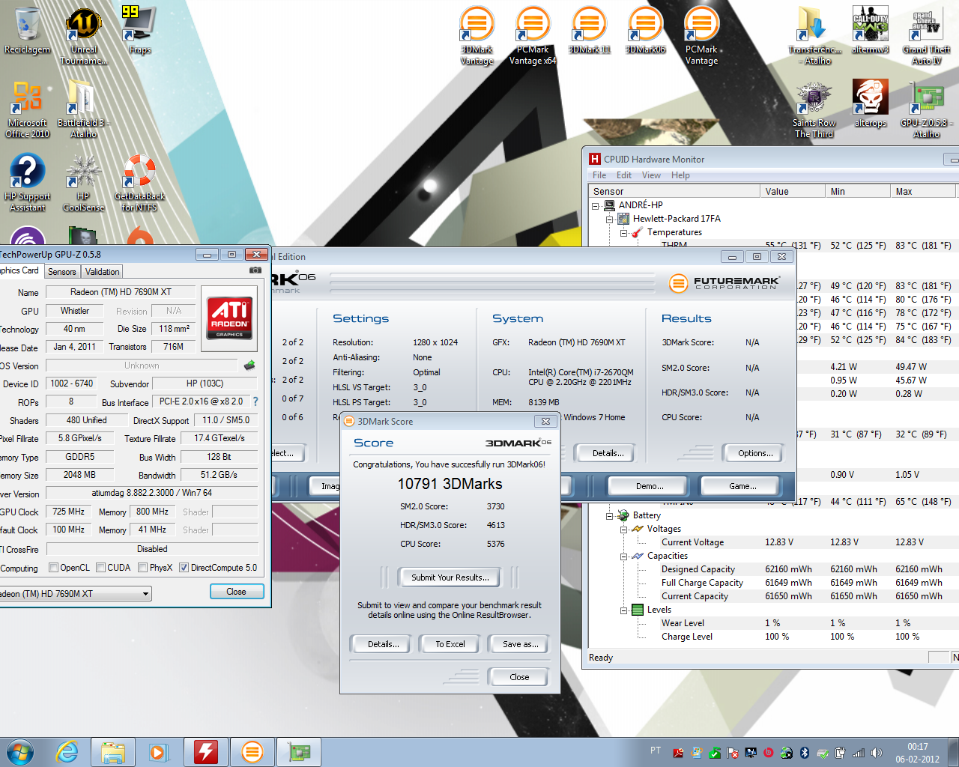Toggle the PhysX checkbox
Screen dimensions: 959x767
[142, 568]
